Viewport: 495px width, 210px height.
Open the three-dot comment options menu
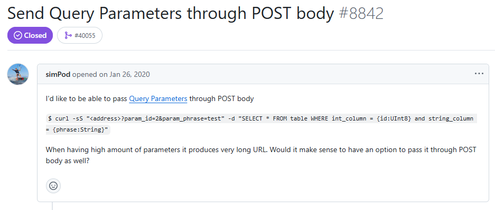coord(479,74)
